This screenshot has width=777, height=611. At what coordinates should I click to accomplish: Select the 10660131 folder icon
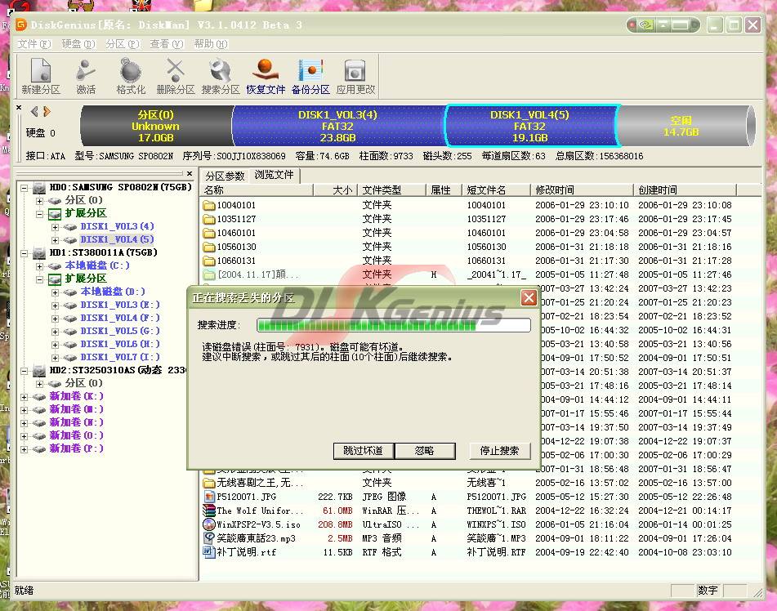click(208, 261)
